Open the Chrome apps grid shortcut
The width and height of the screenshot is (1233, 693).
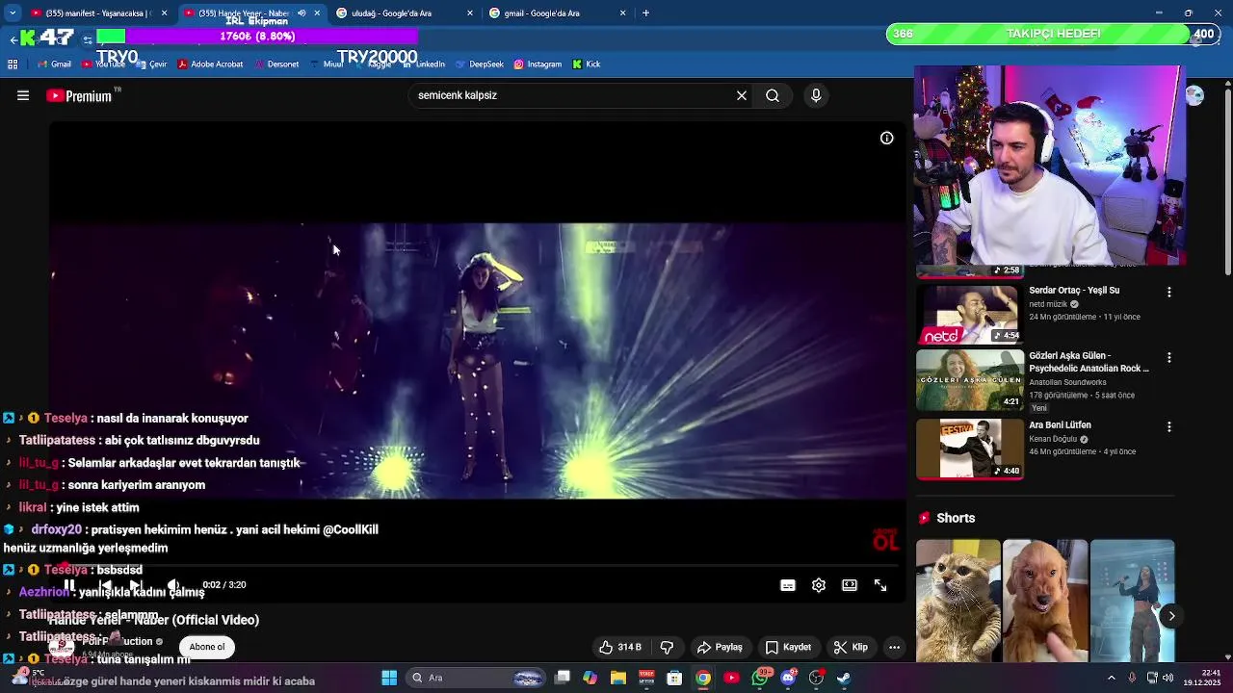(13, 64)
